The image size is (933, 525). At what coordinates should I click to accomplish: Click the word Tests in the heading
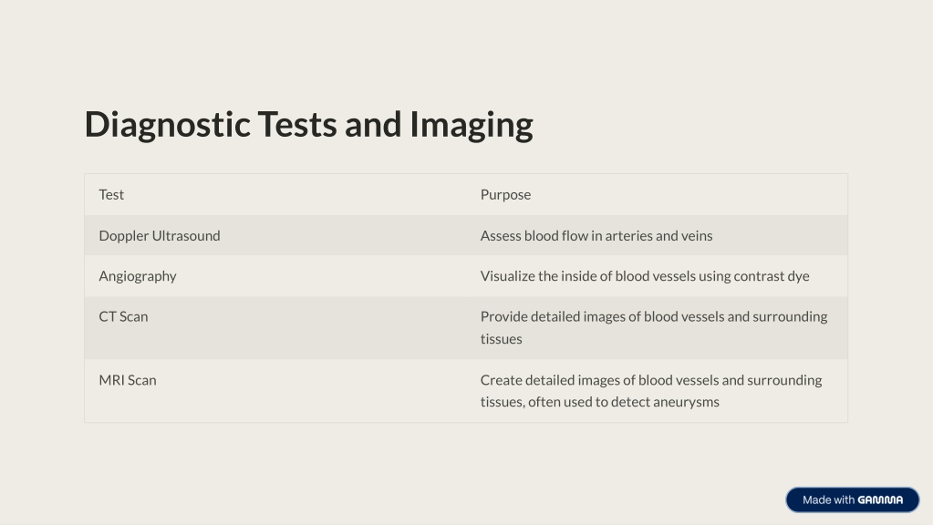[297, 124]
